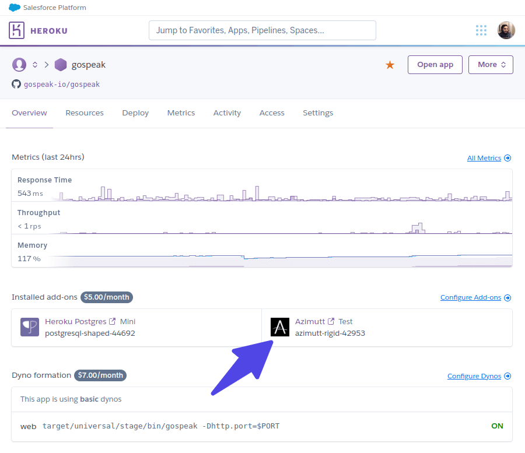Viewport: 525px width, 453px height.
Task: Unfavorite the app via the star icon
Action: pos(390,65)
